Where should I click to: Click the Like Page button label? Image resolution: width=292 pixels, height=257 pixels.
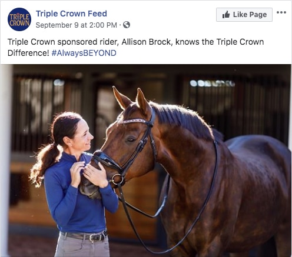[250, 15]
